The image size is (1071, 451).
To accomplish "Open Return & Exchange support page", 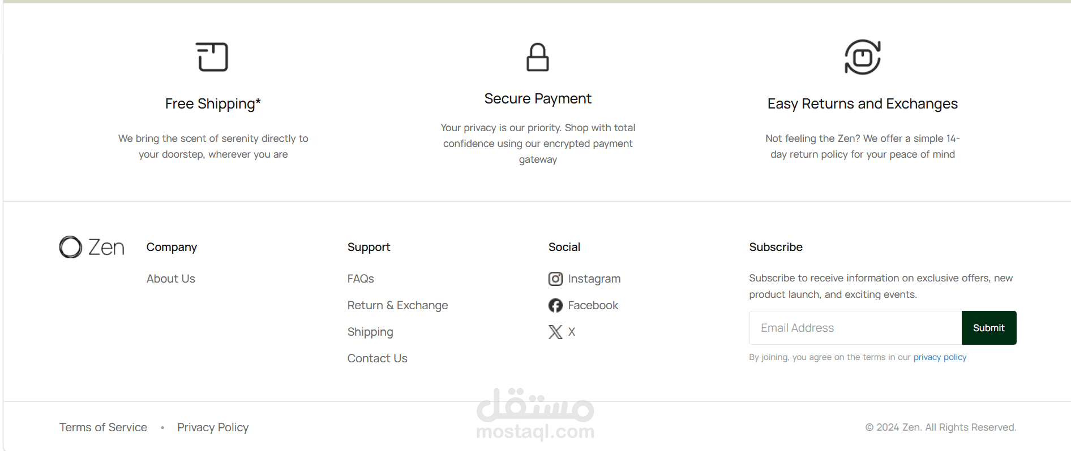I will pyautogui.click(x=397, y=305).
